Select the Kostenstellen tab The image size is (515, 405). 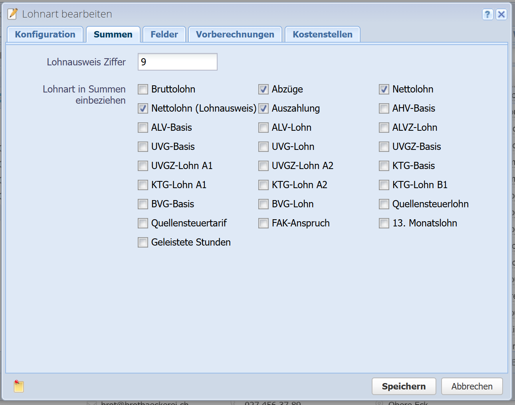coord(322,35)
